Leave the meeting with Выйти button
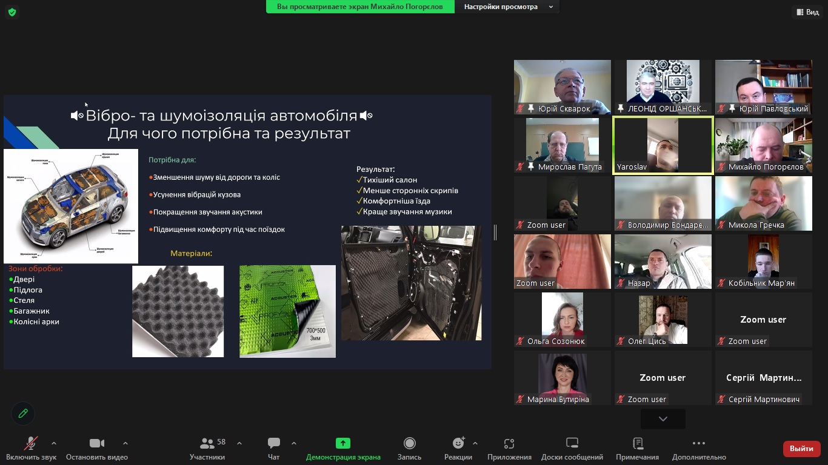 point(801,449)
